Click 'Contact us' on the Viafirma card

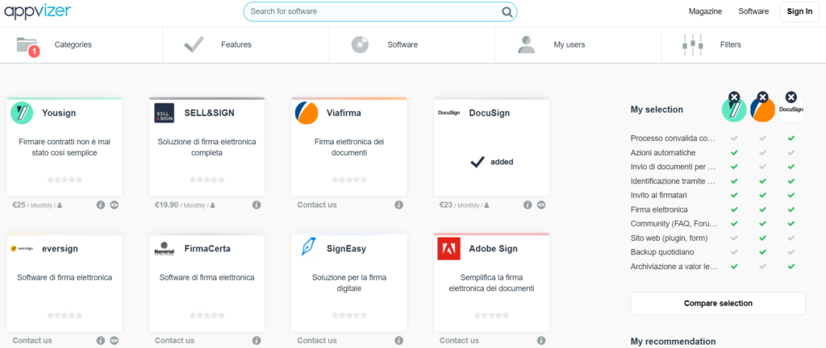pyautogui.click(x=316, y=205)
